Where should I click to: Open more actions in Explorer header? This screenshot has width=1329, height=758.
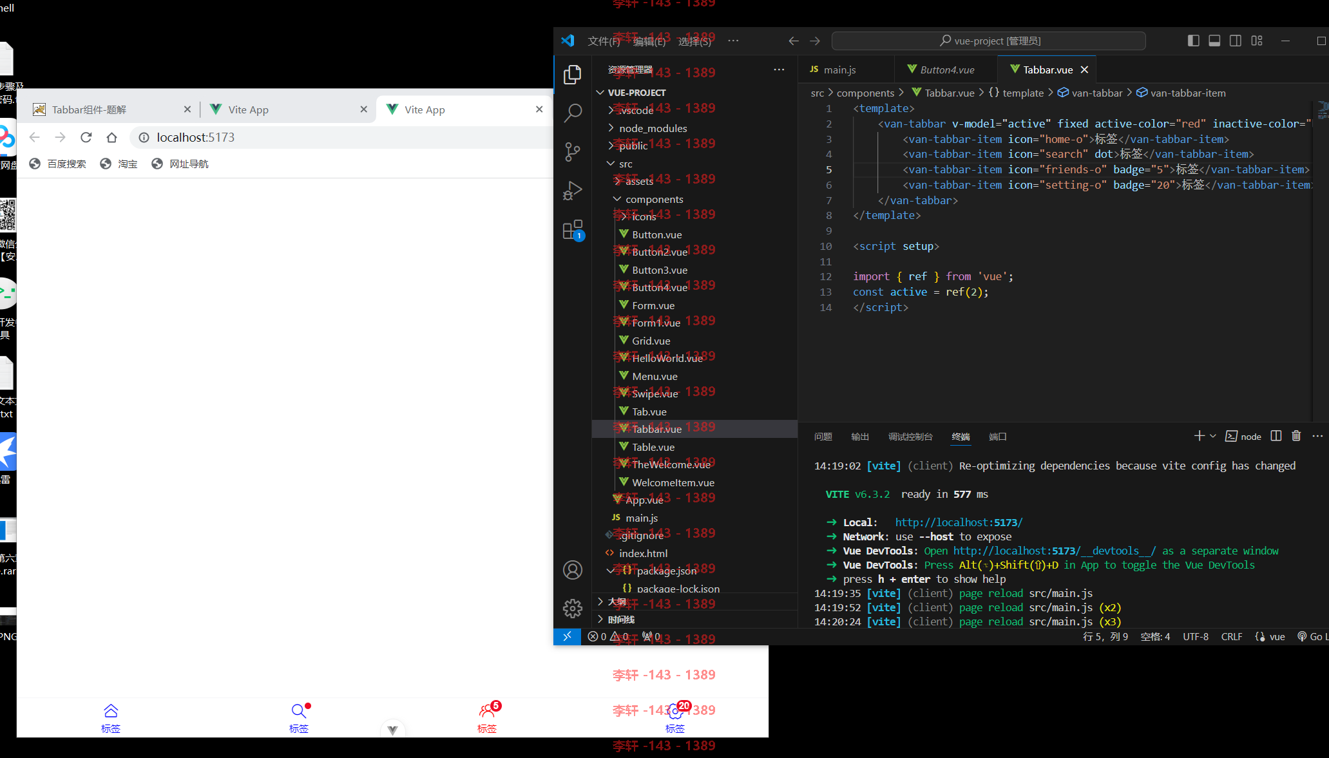[x=779, y=70]
